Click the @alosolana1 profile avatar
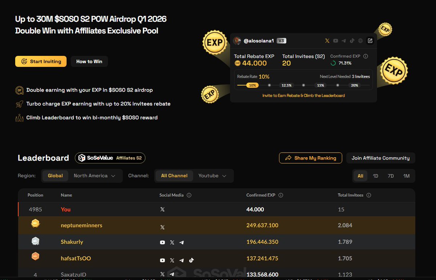The height and width of the screenshot is (280, 436). 237,41
